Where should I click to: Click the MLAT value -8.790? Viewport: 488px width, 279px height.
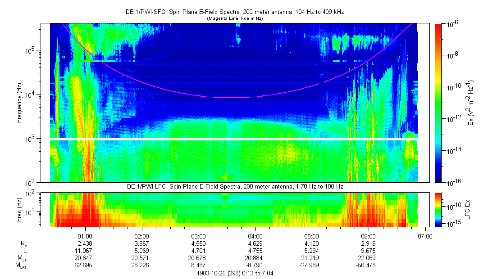coord(255,266)
